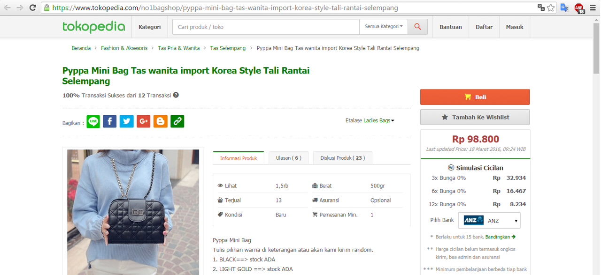Click the 12x Bunga 0% installment row
The image size is (601, 275).
(x=478, y=204)
